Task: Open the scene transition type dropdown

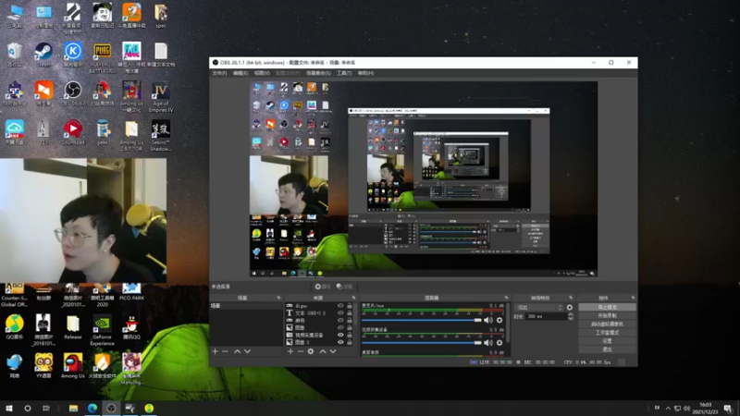Action: click(538, 308)
